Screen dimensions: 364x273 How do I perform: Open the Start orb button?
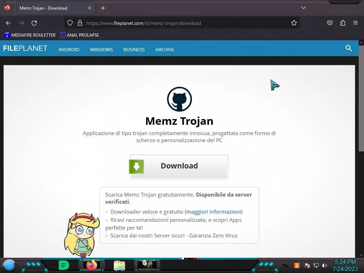pyautogui.click(x=9, y=266)
